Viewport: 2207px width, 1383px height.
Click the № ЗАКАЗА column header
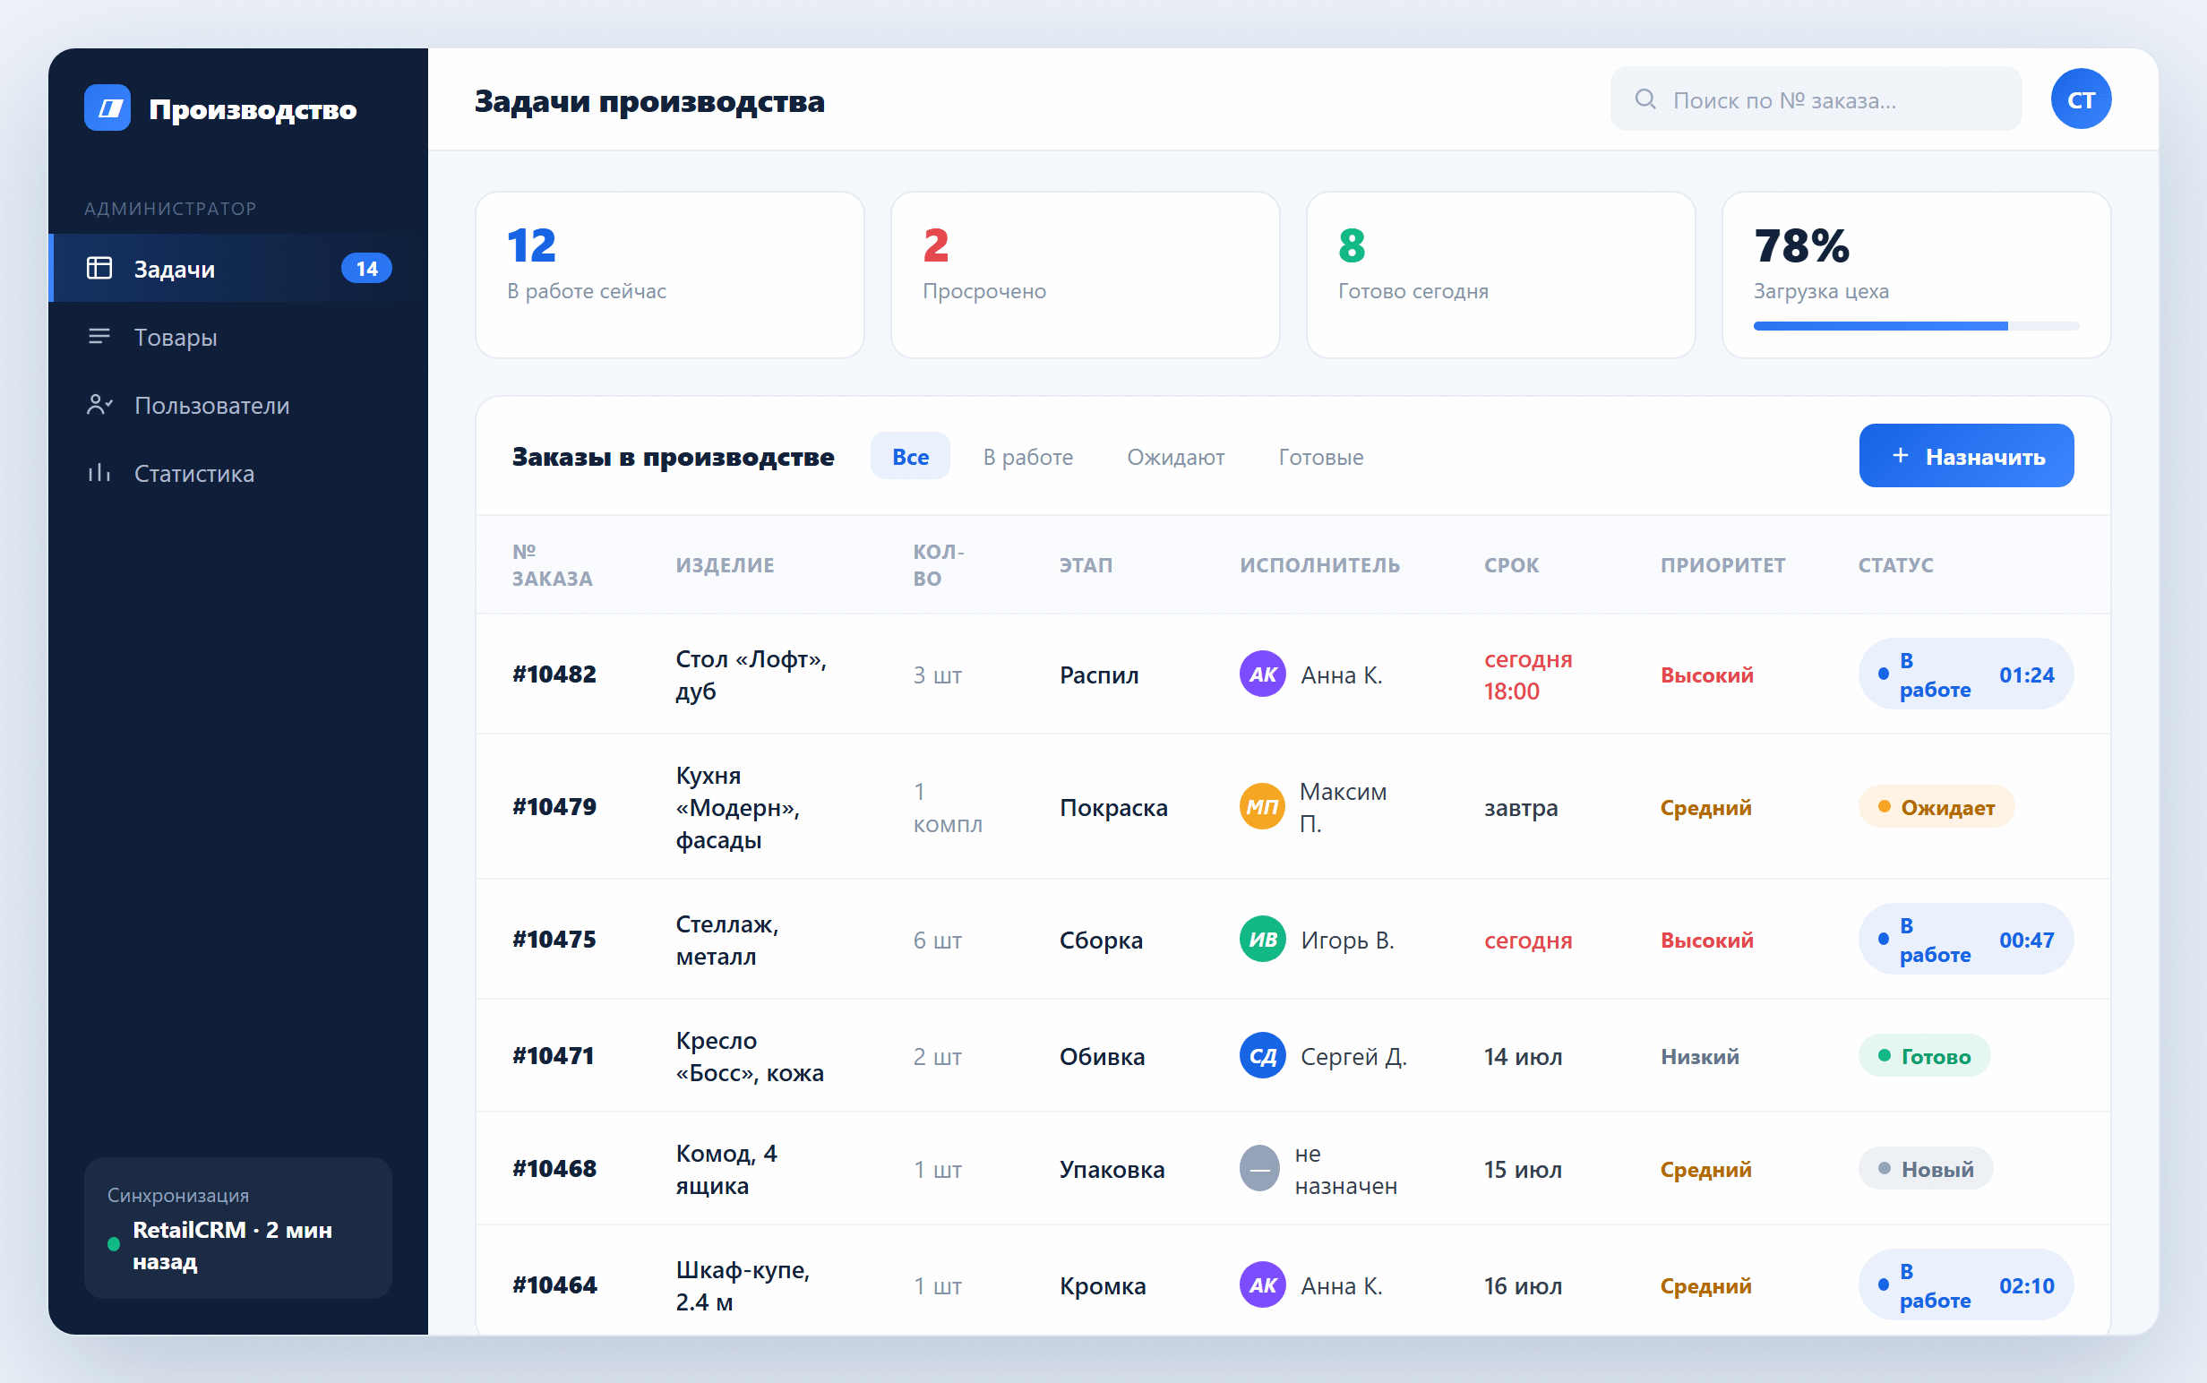click(552, 564)
